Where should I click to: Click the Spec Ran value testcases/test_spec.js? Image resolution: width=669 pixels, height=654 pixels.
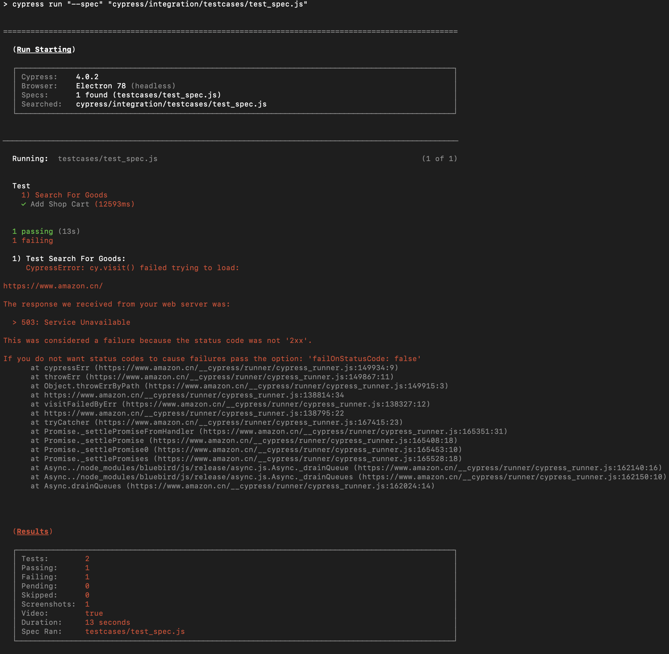tap(135, 631)
